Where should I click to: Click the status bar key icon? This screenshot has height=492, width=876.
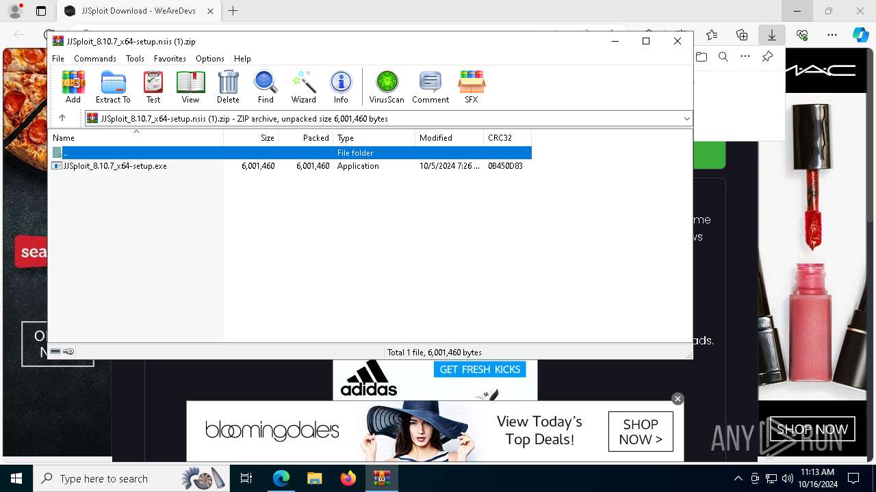[x=68, y=351]
